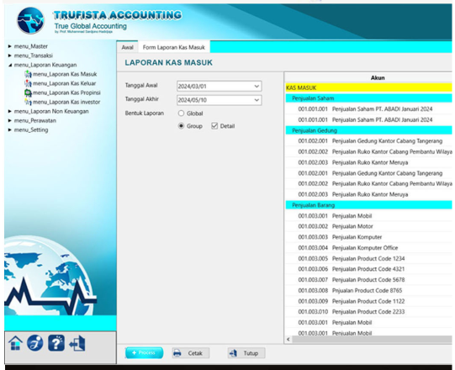Click the menu_Laporan Kas Masuk icon

click(x=28, y=74)
